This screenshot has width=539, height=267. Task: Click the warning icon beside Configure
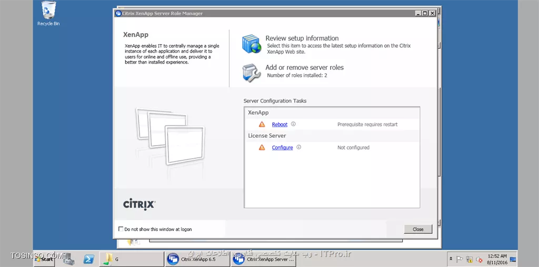point(262,148)
